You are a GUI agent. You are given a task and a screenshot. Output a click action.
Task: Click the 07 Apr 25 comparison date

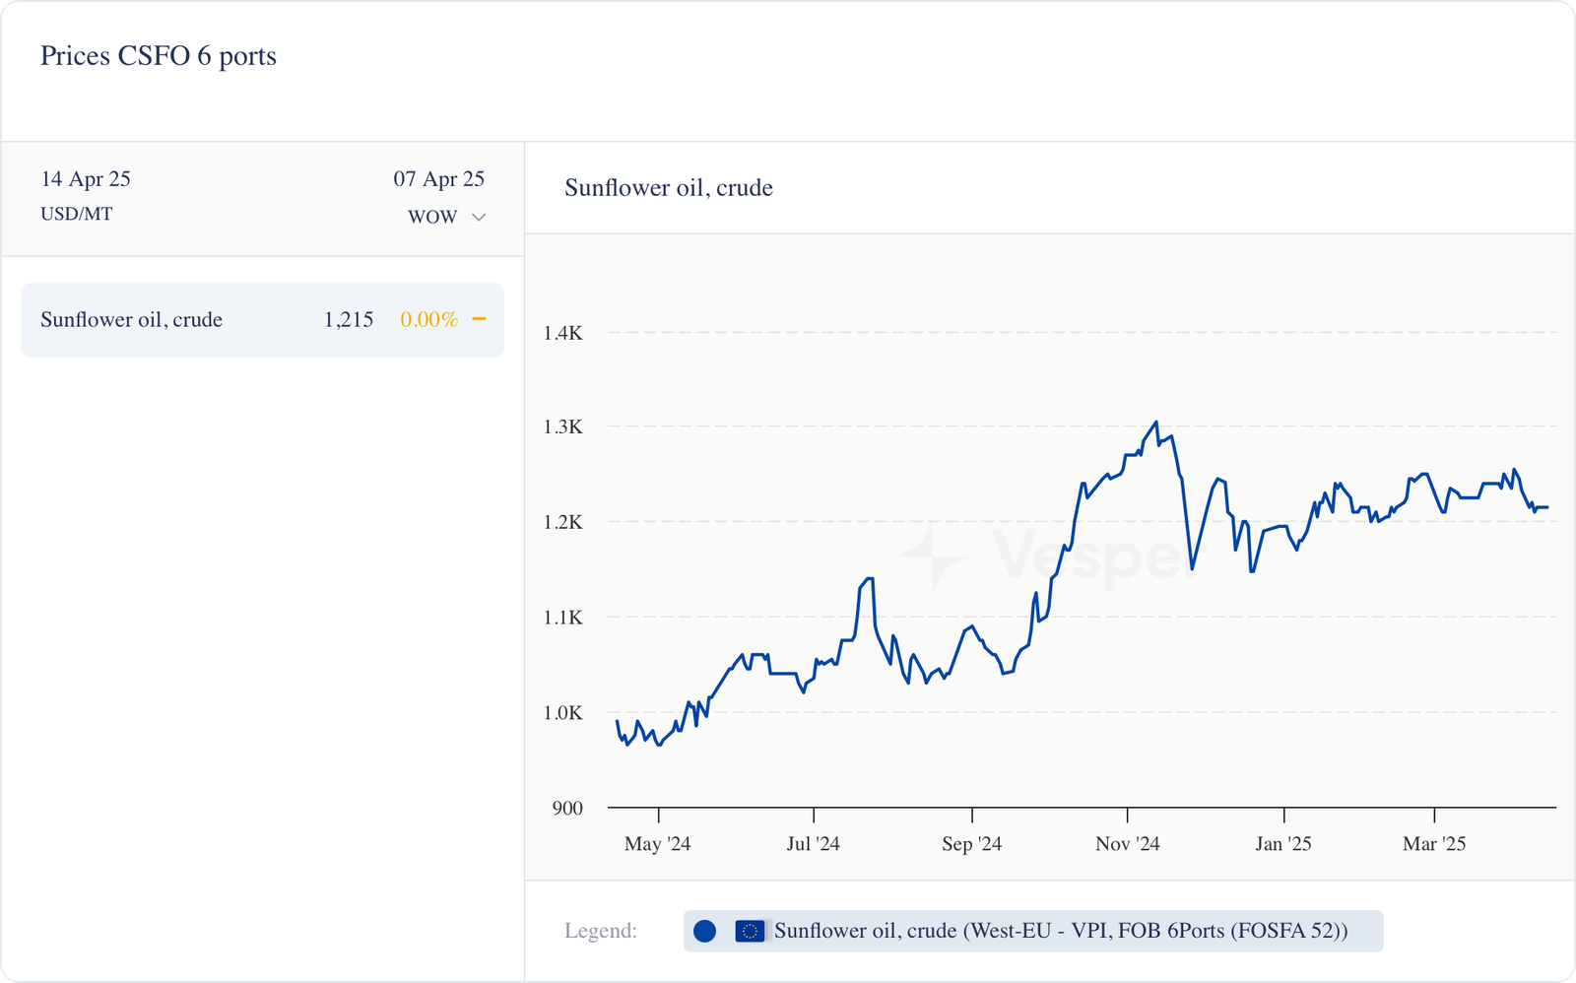tap(439, 179)
